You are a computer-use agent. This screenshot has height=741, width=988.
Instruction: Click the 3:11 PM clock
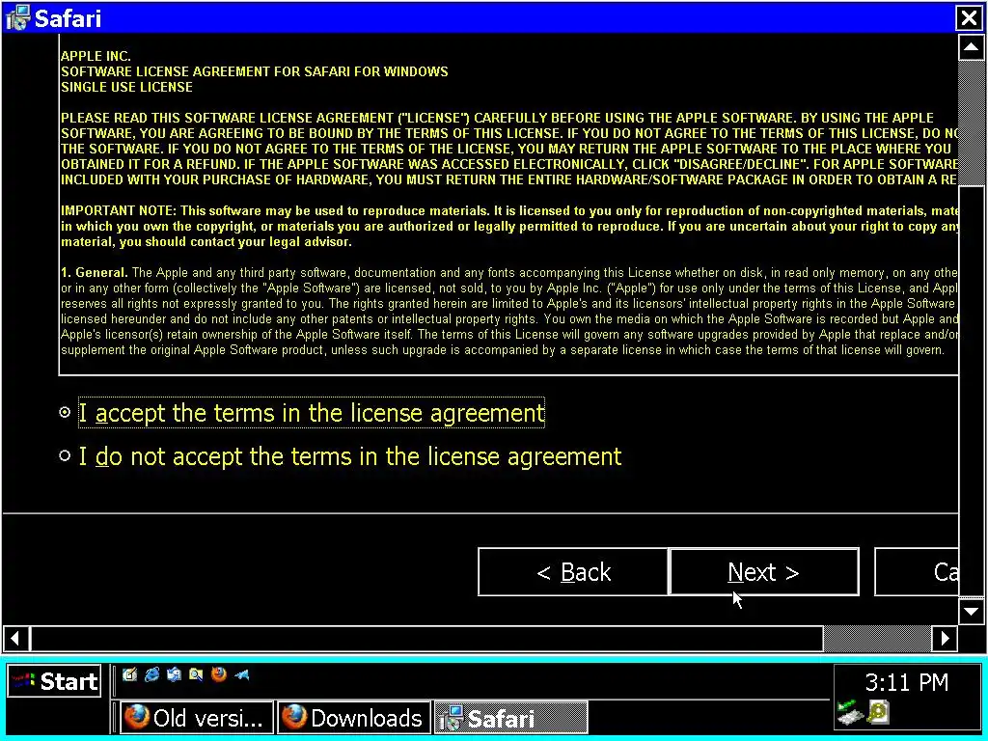tap(907, 682)
